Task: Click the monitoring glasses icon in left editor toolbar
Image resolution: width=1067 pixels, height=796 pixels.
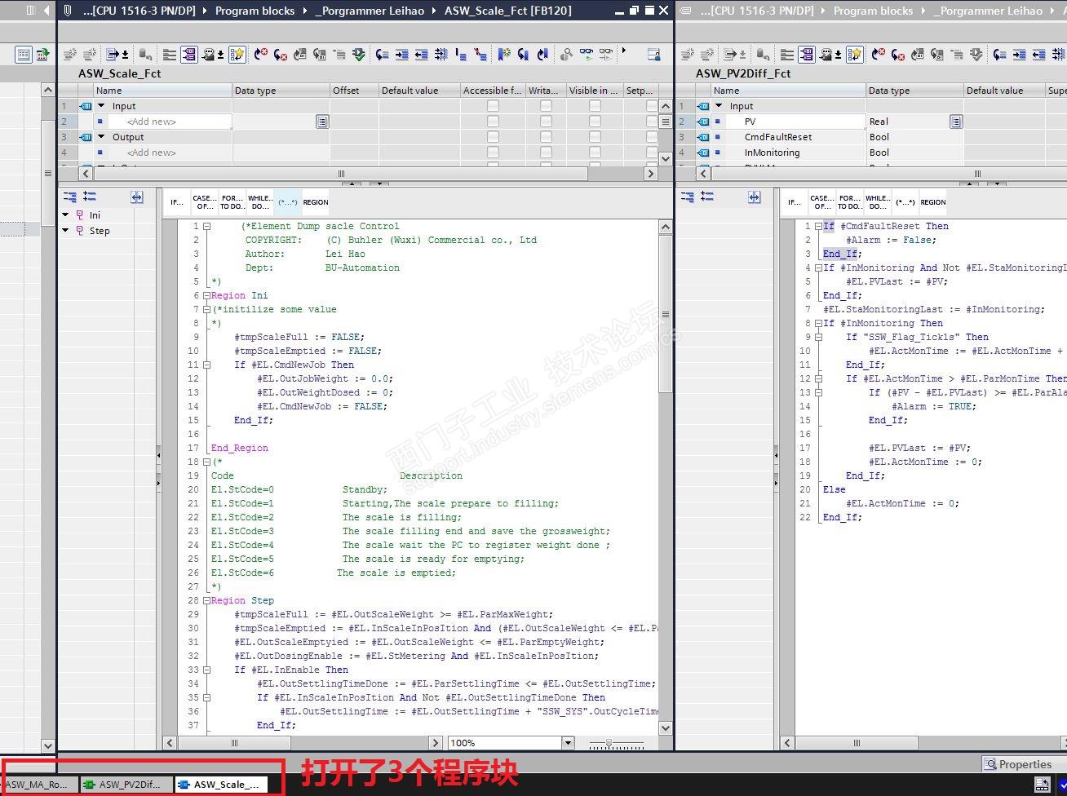Action: (x=587, y=55)
